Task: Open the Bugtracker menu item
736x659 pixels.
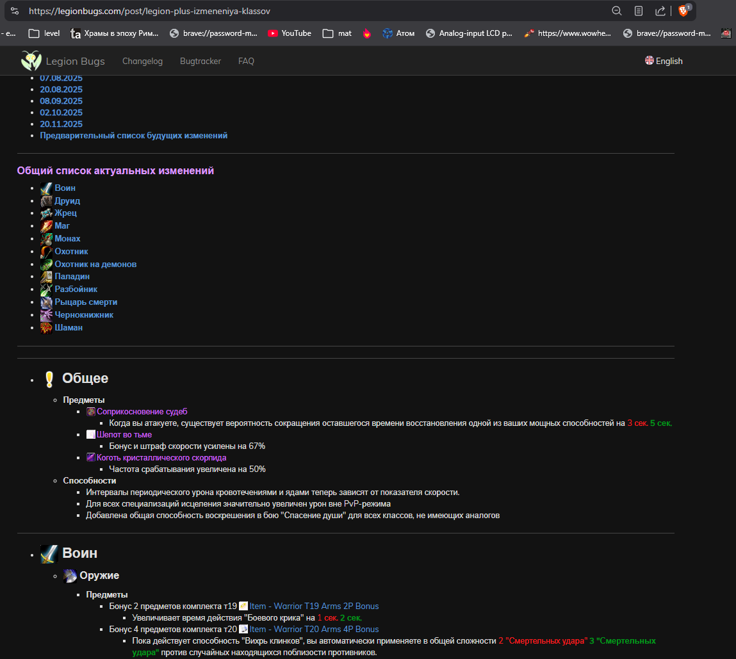Action: pyautogui.click(x=200, y=61)
